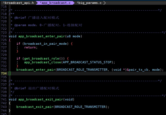Click the 'if' keyword on line 730

[x=18, y=59]
